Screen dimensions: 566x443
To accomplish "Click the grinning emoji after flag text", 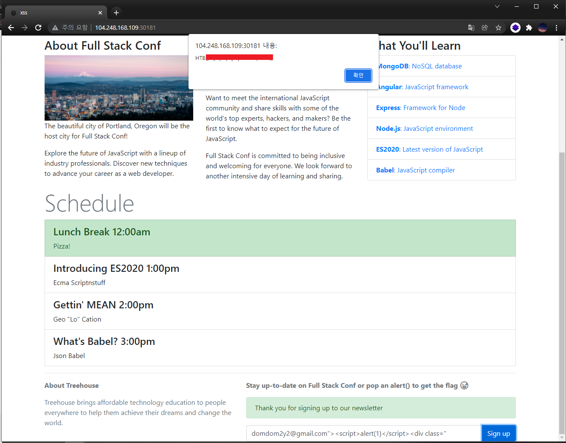I will click(465, 386).
